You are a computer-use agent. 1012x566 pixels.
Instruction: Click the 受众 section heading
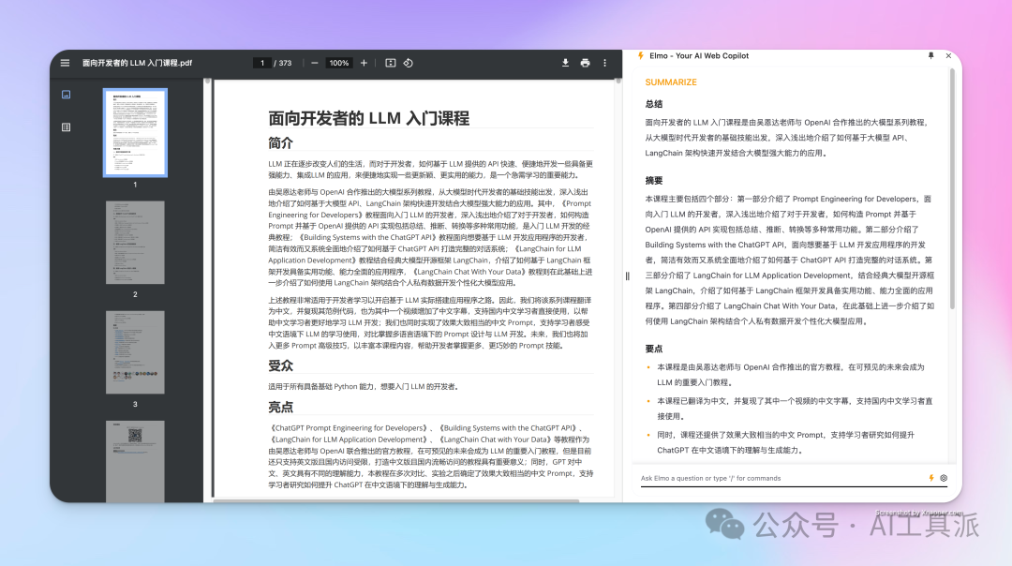click(x=281, y=365)
